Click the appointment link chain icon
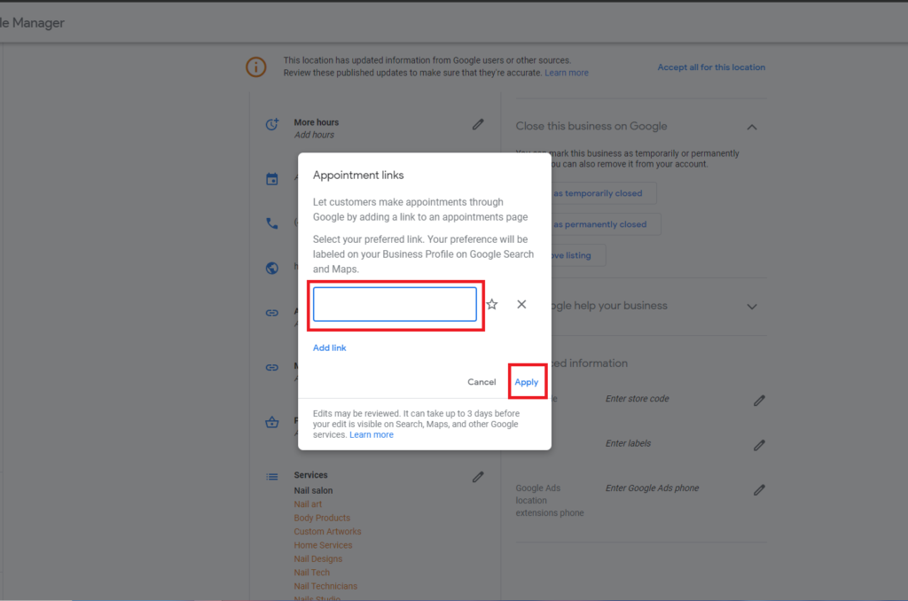The image size is (908, 601). pos(271,313)
